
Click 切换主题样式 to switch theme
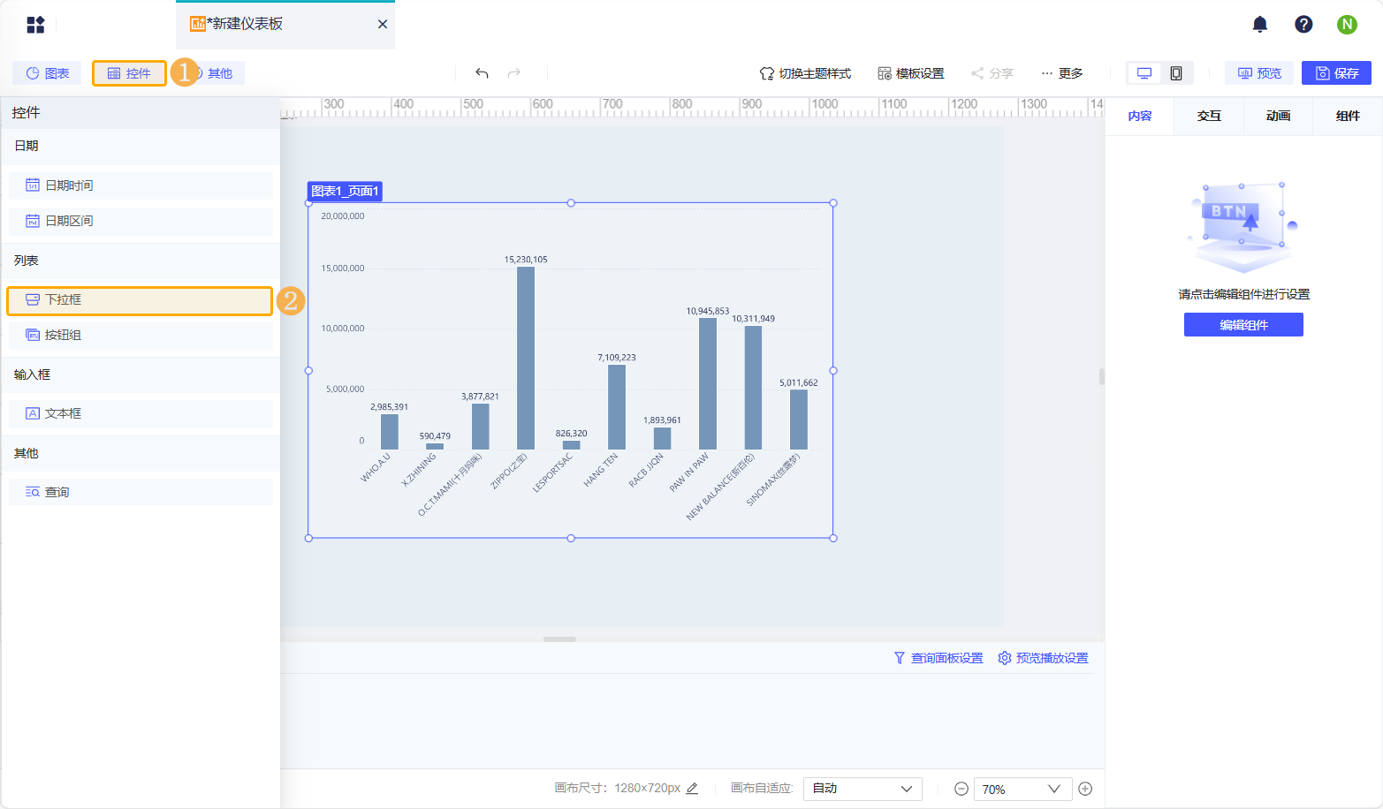pyautogui.click(x=805, y=73)
